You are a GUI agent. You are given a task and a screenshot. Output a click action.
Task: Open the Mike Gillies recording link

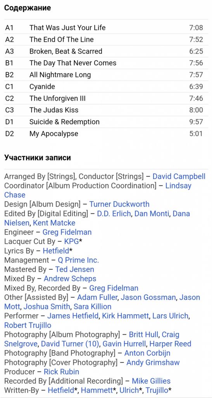click(x=151, y=381)
